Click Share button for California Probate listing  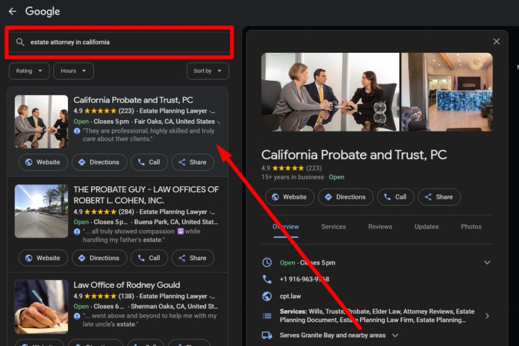click(x=193, y=162)
